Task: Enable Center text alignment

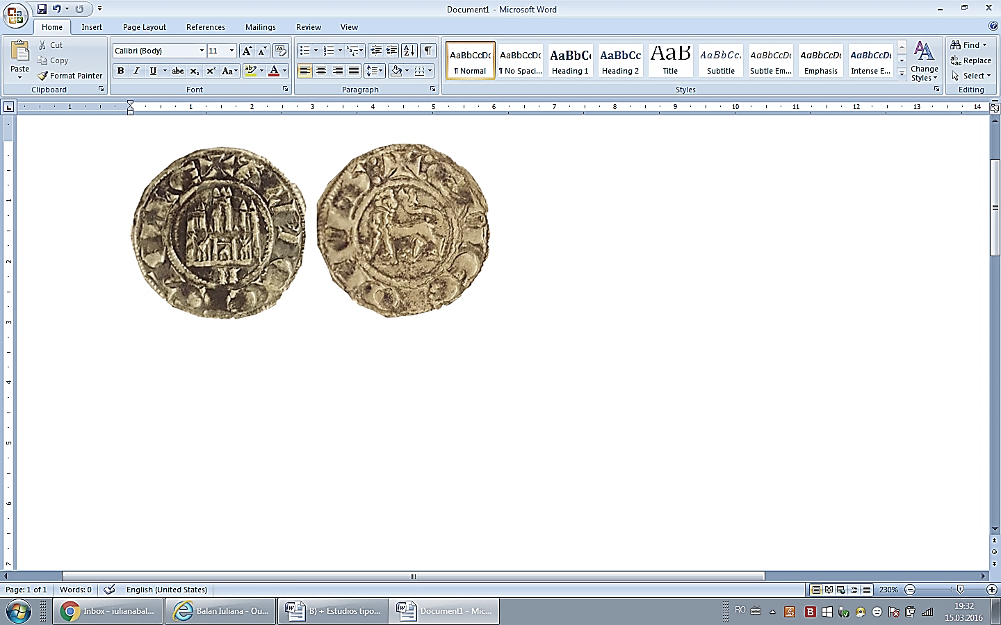Action: (x=321, y=71)
